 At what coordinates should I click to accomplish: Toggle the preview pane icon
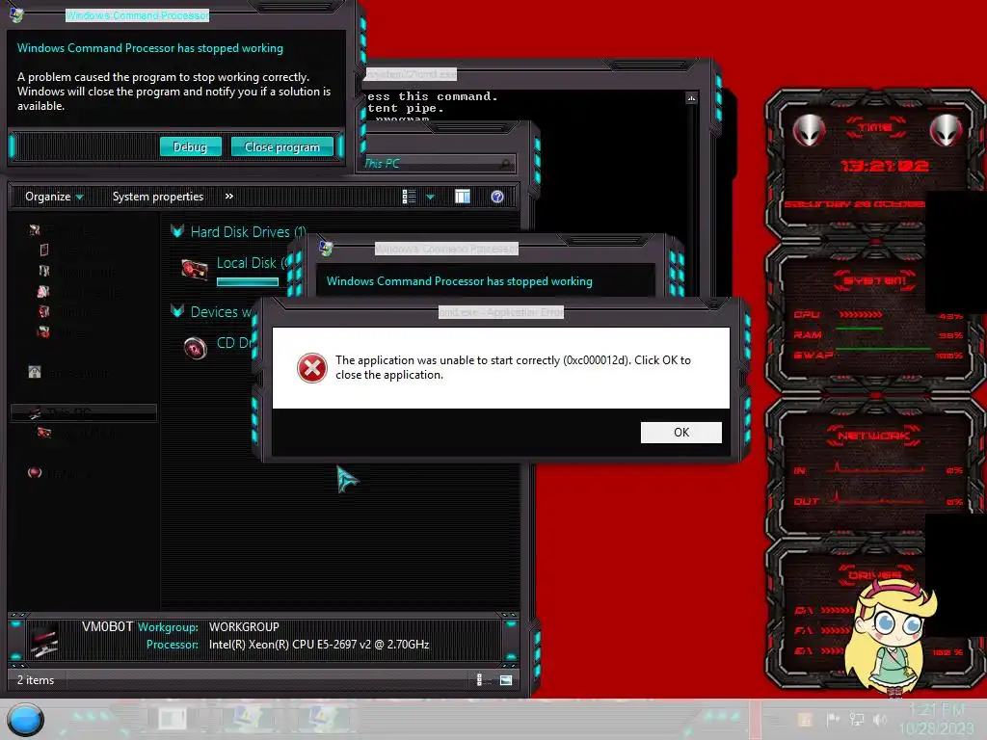coord(463,197)
